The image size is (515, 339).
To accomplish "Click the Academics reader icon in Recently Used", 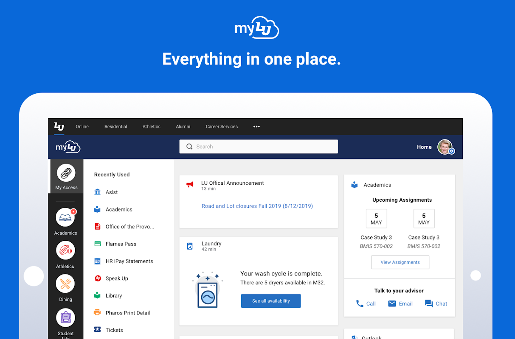I will tap(98, 209).
